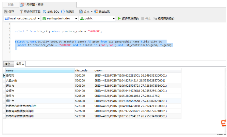
Task: Click line number 9 in editor gutter
Action: 9,52
